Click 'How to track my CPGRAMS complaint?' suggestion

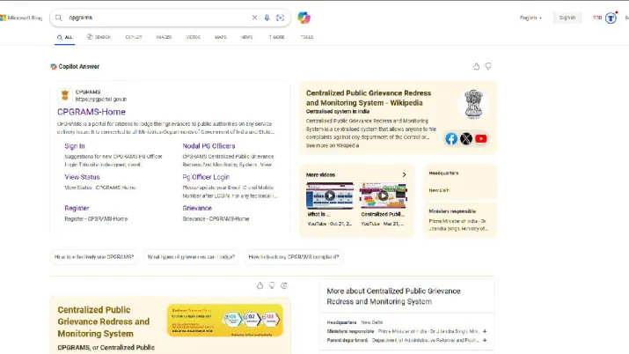tap(294, 257)
